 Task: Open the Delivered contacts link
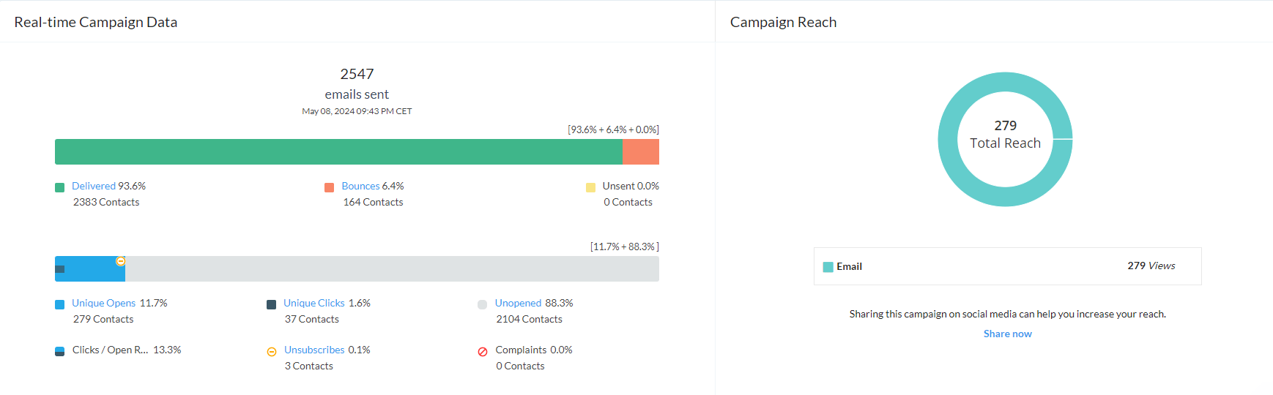94,187
